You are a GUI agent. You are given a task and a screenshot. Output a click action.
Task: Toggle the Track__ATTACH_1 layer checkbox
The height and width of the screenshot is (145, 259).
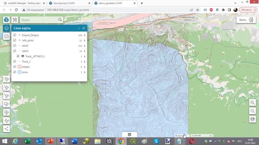[x=18, y=56]
